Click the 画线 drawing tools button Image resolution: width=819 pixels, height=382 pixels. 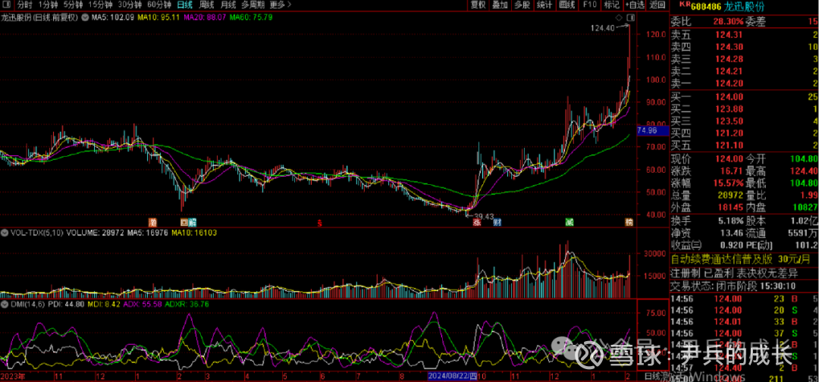(x=566, y=5)
